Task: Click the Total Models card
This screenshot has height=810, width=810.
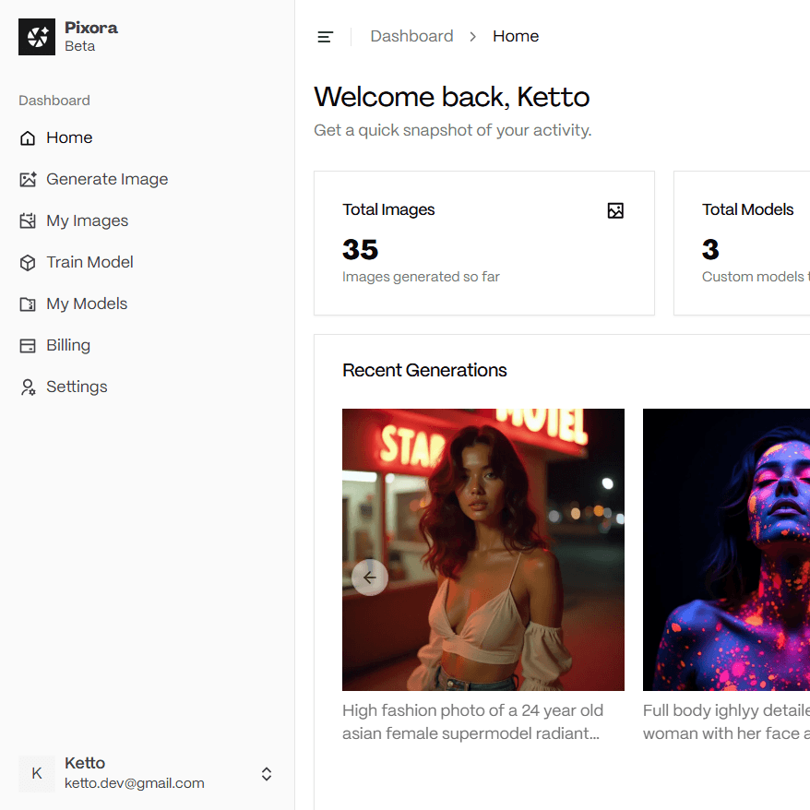Action: coord(742,243)
